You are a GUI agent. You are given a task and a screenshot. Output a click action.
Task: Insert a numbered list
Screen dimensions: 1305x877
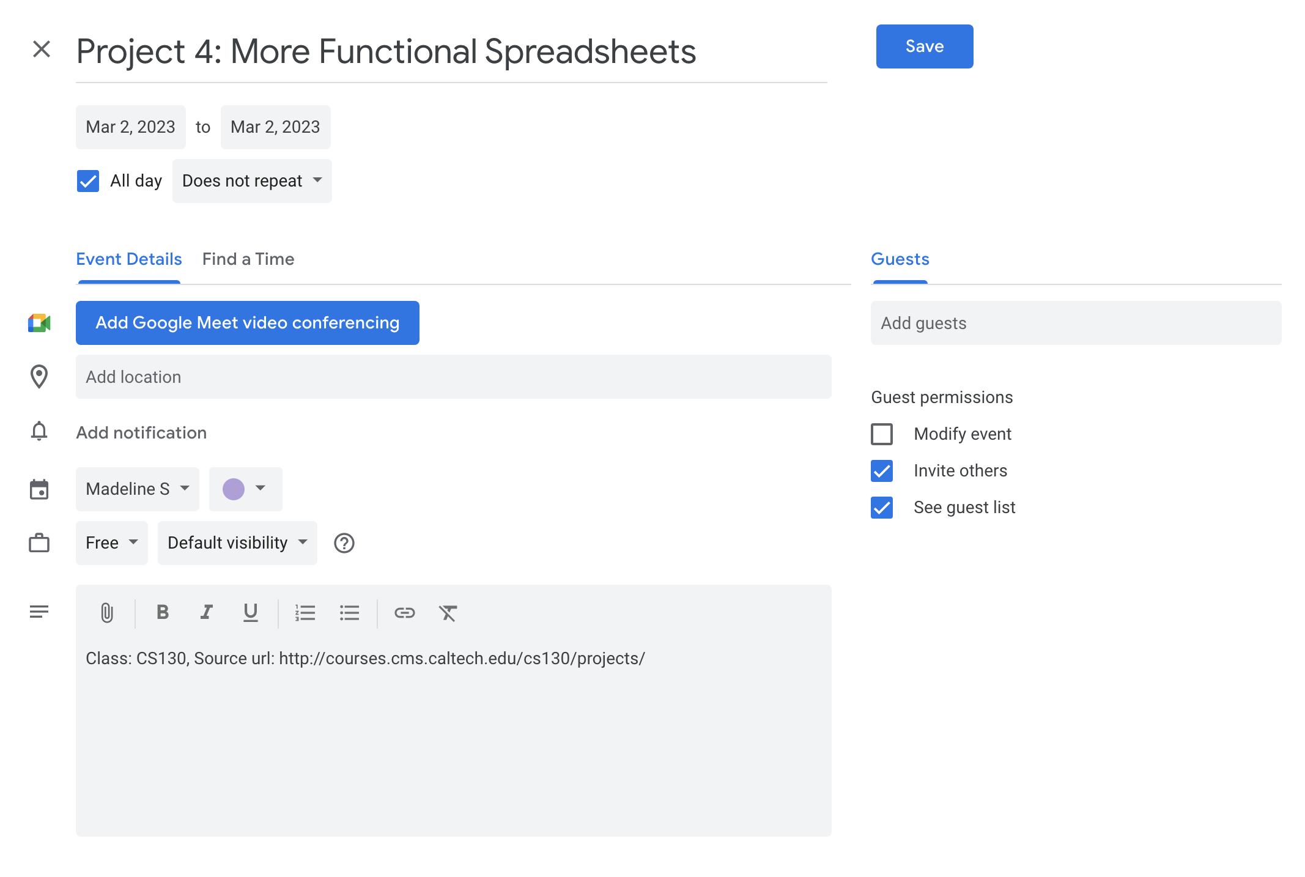pyautogui.click(x=305, y=612)
